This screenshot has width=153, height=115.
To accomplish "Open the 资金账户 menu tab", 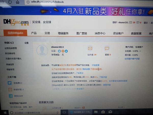I will pos(118,33).
